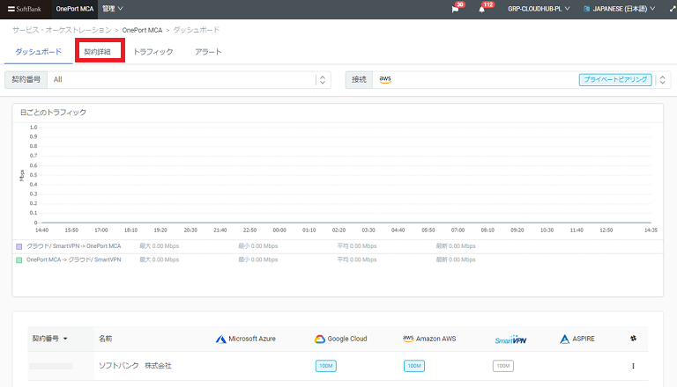Switch to the 契約詳細 tab
Viewport: 677px width, 387px height.
[98, 52]
